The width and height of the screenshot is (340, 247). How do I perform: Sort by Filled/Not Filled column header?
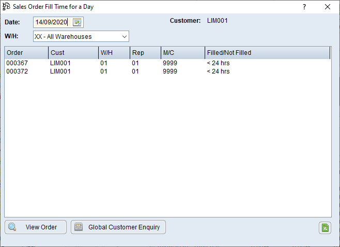pos(267,53)
